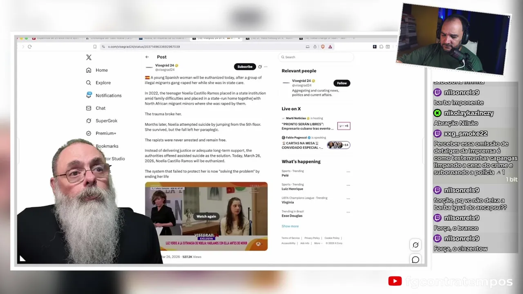Open options for the Pelé trend
The width and height of the screenshot is (523, 294).
348,172
